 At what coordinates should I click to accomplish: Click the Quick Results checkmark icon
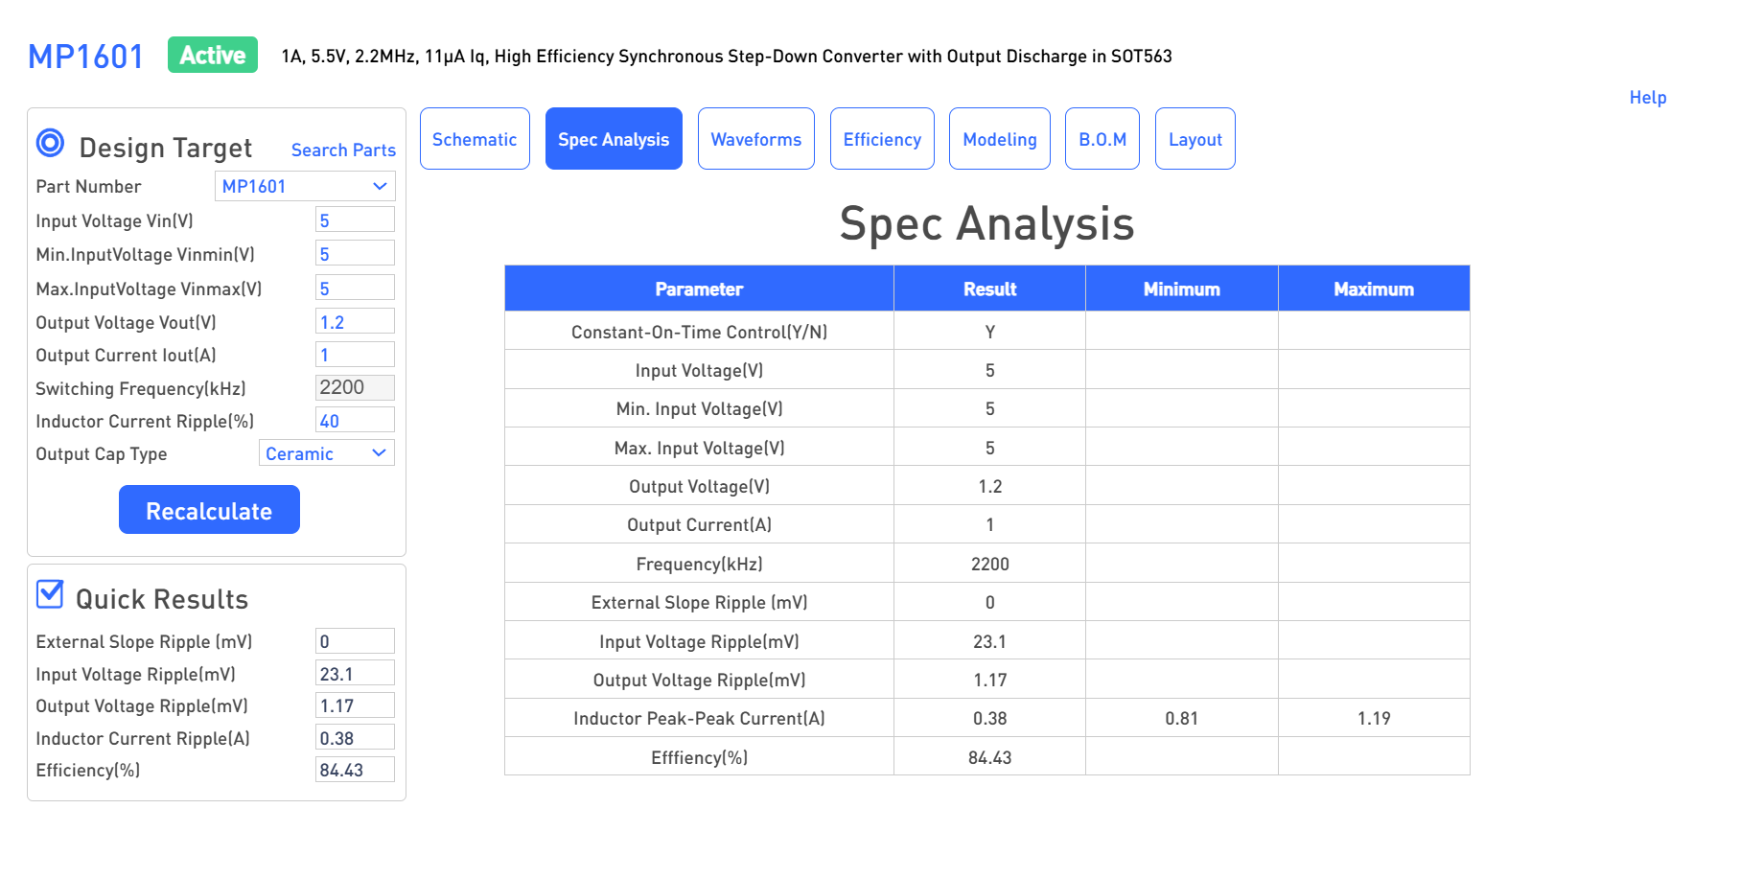click(50, 594)
